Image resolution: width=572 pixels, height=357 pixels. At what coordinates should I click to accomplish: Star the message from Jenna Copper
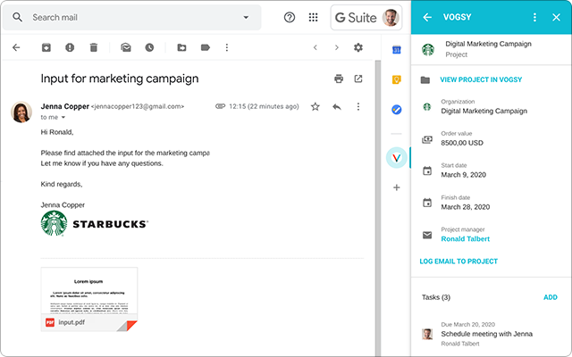tap(315, 106)
